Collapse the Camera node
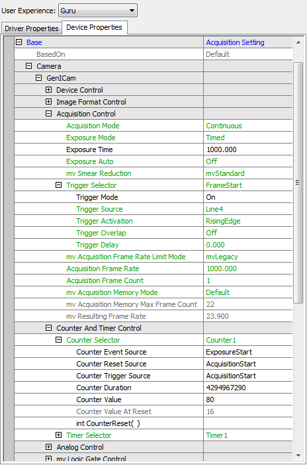Viewport: 307px width, 465px height. [28, 66]
